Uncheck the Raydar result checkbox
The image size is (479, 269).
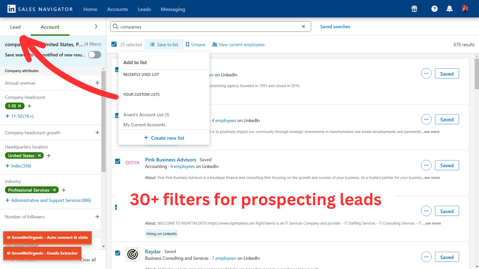(118, 253)
